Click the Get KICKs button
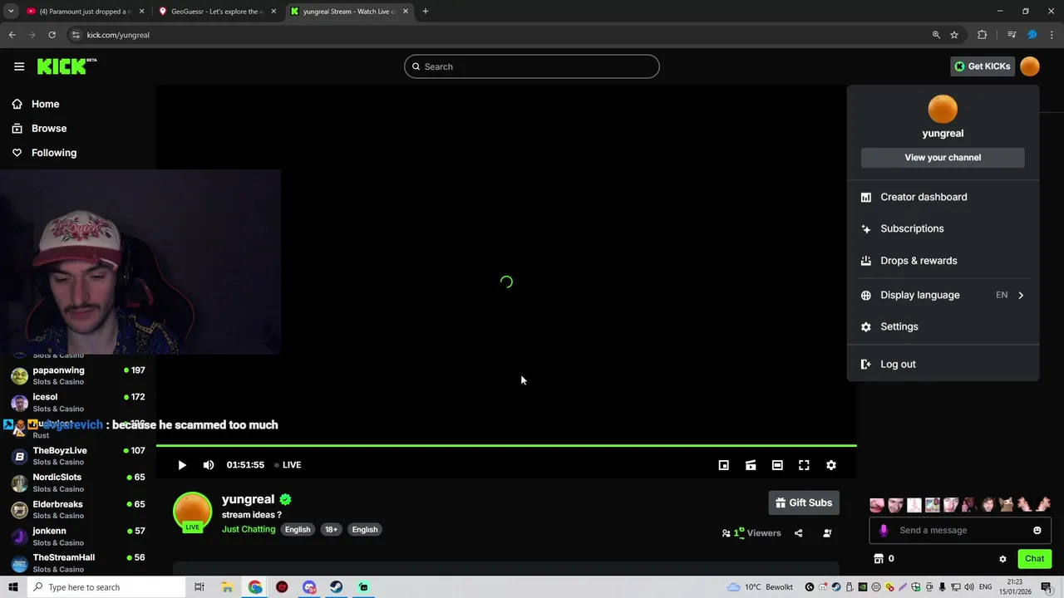Viewport: 1064px width, 598px height. (x=983, y=66)
